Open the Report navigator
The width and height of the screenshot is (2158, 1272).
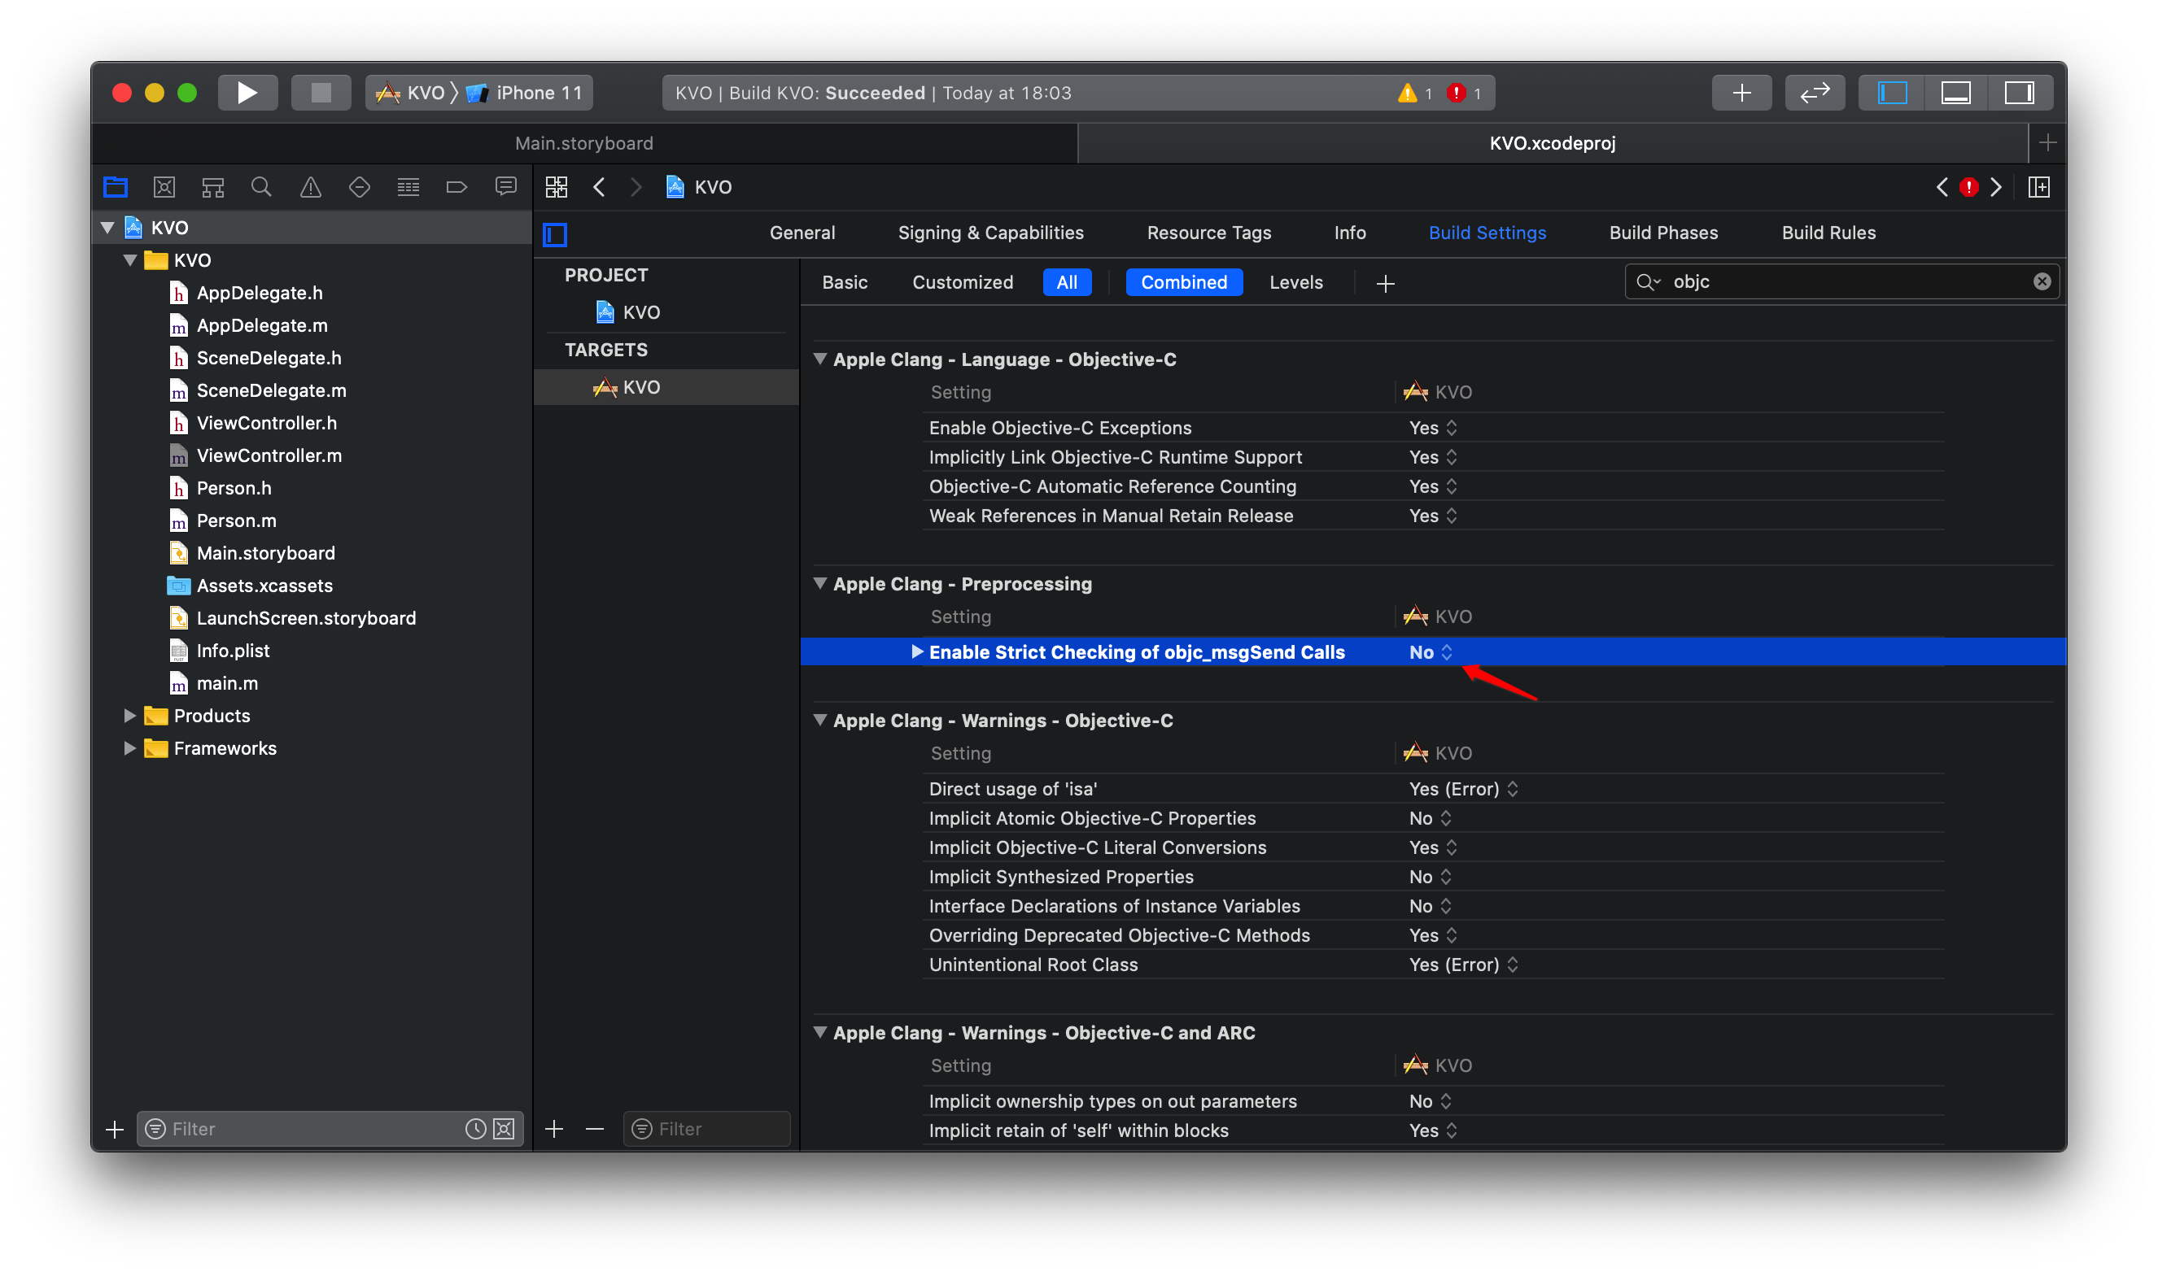click(506, 187)
